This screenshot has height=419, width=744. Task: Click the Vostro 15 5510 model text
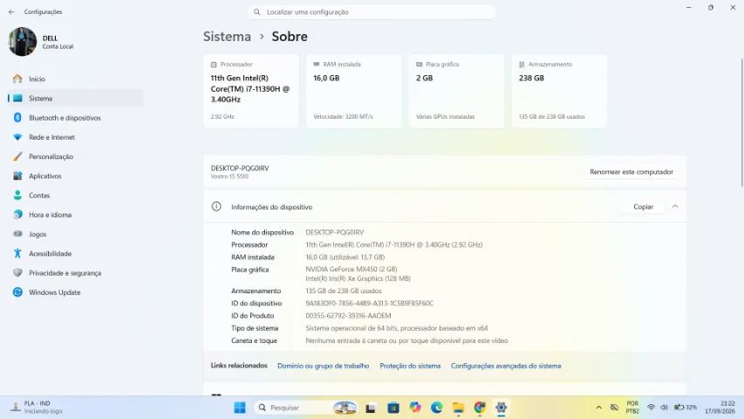(229, 176)
